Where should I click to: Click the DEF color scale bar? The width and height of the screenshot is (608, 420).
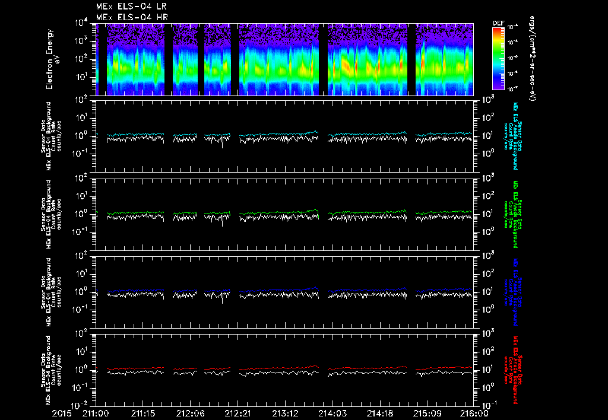(498, 58)
